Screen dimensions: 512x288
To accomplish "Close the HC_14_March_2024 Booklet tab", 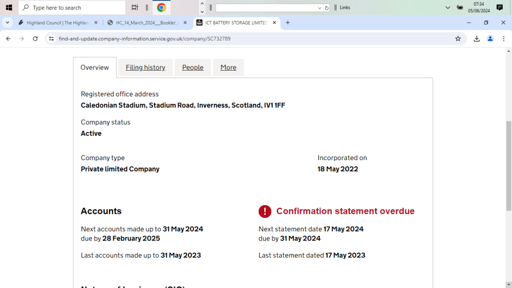I will click(x=185, y=23).
